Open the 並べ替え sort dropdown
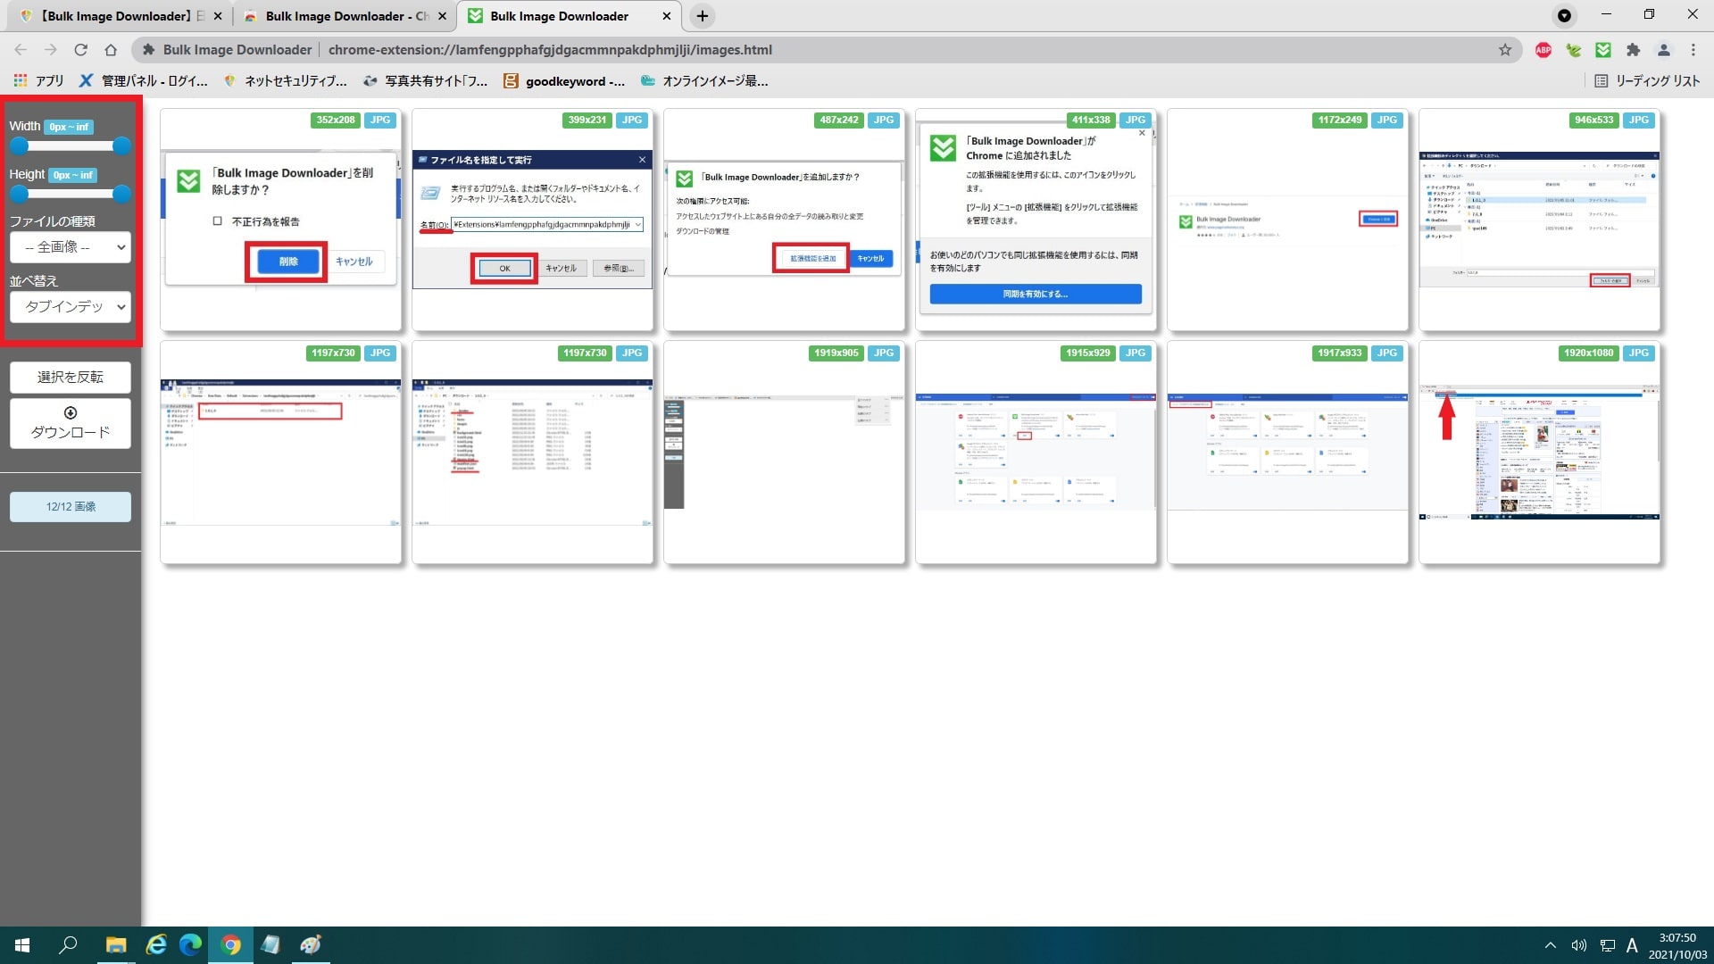This screenshot has width=1714, height=964. [x=71, y=306]
